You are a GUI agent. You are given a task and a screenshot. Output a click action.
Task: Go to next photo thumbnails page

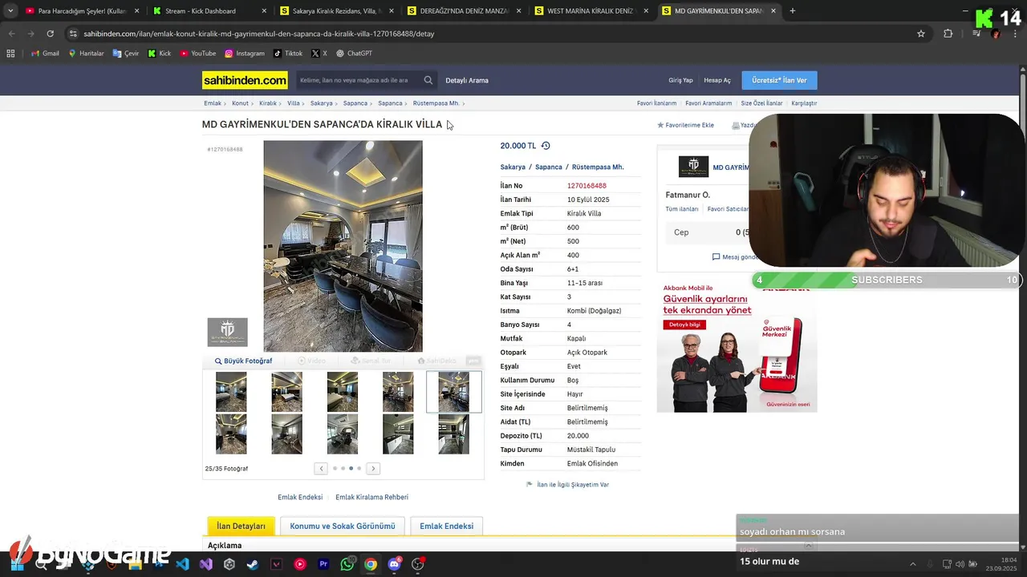tap(373, 468)
